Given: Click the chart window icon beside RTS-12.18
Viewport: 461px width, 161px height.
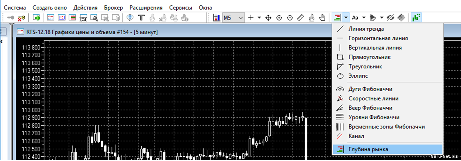Looking at the screenshot, I should tap(21, 32).
